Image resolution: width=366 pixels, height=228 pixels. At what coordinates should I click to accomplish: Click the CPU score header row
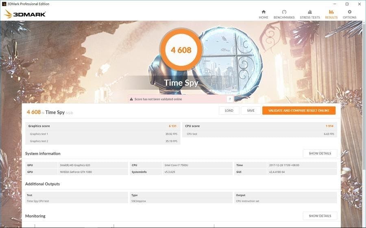point(259,126)
